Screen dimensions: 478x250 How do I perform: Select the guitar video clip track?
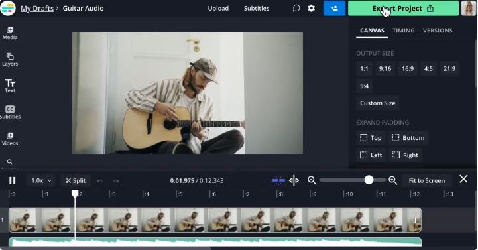[x=215, y=220]
